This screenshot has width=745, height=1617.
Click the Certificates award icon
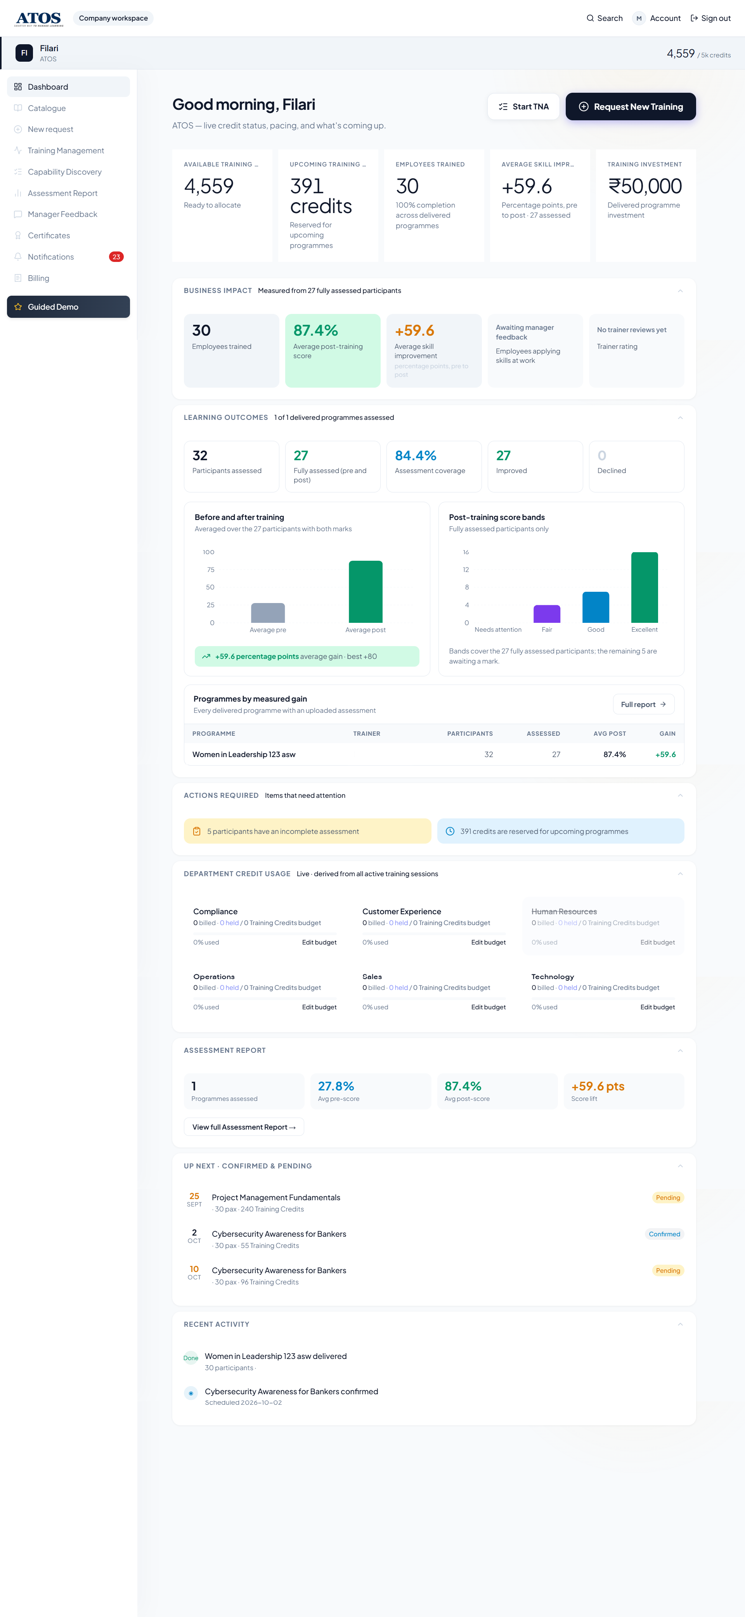point(17,236)
